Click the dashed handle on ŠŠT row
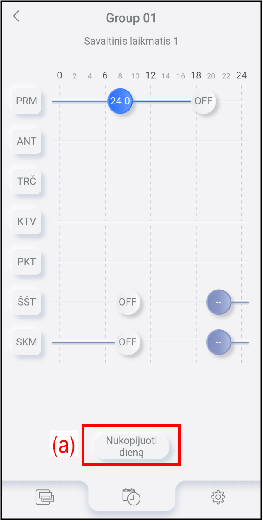This screenshot has height=521, width=263. 218,302
